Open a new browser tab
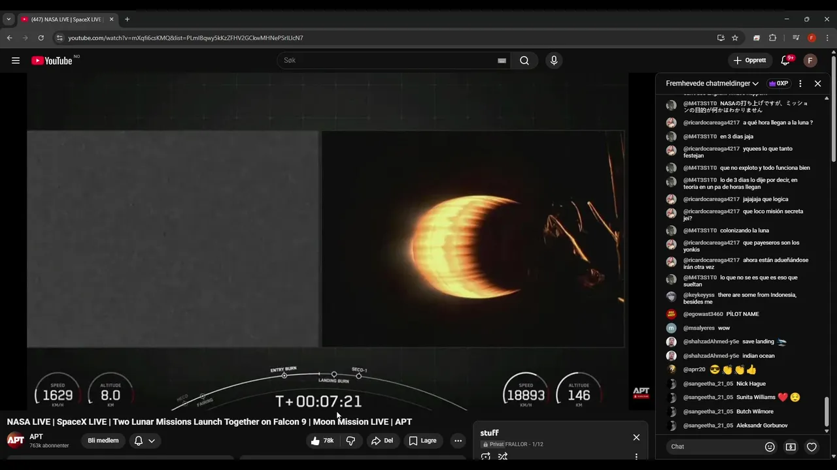 pyautogui.click(x=127, y=20)
